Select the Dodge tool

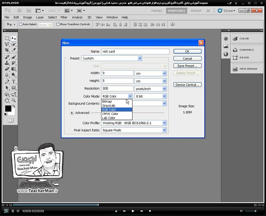(14, 75)
